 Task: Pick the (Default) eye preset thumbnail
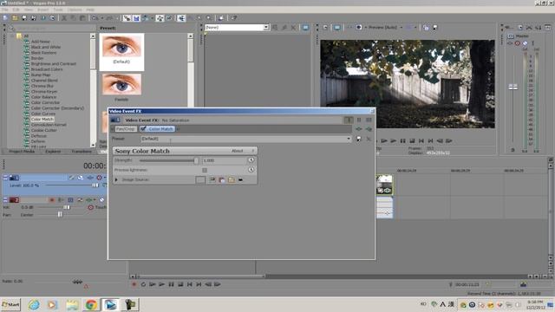(x=121, y=52)
